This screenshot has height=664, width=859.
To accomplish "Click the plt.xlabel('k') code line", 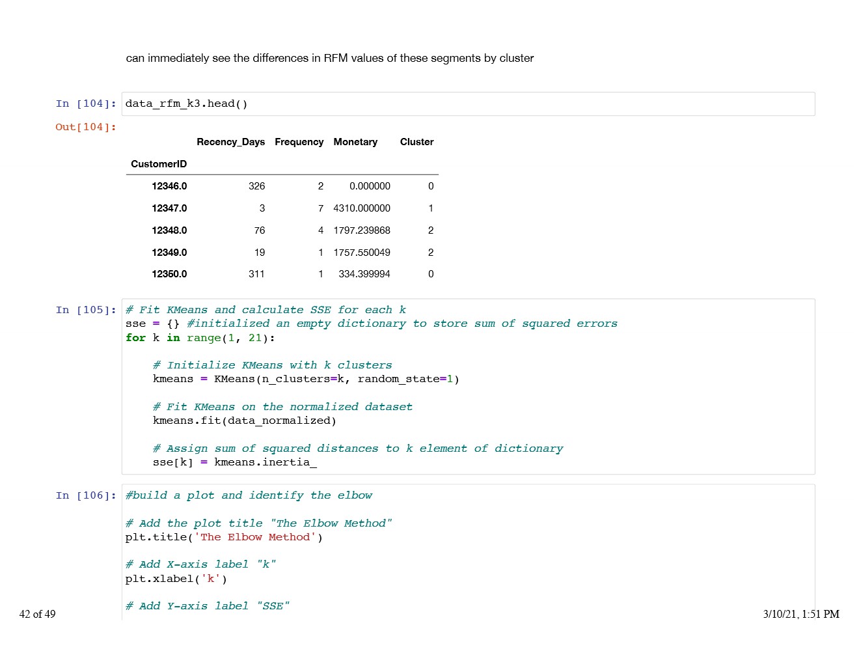I will click(x=176, y=579).
